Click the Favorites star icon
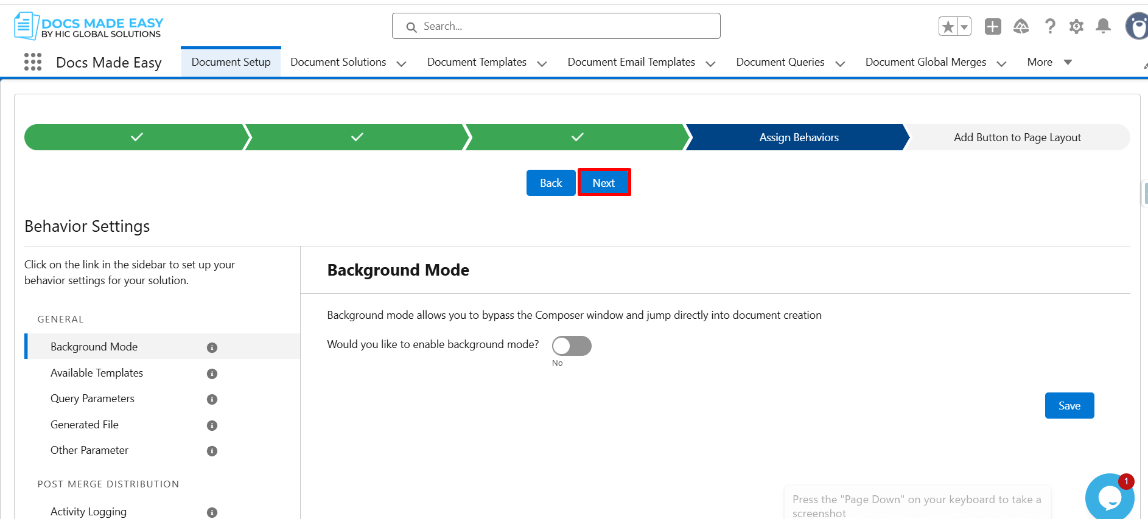 948,27
